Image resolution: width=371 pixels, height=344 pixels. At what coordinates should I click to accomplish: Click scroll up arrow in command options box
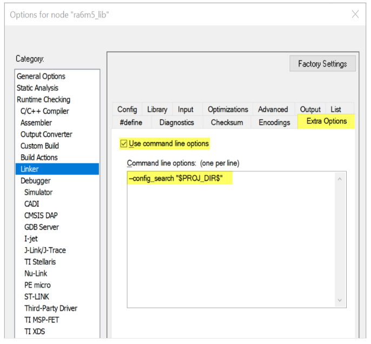pos(340,179)
